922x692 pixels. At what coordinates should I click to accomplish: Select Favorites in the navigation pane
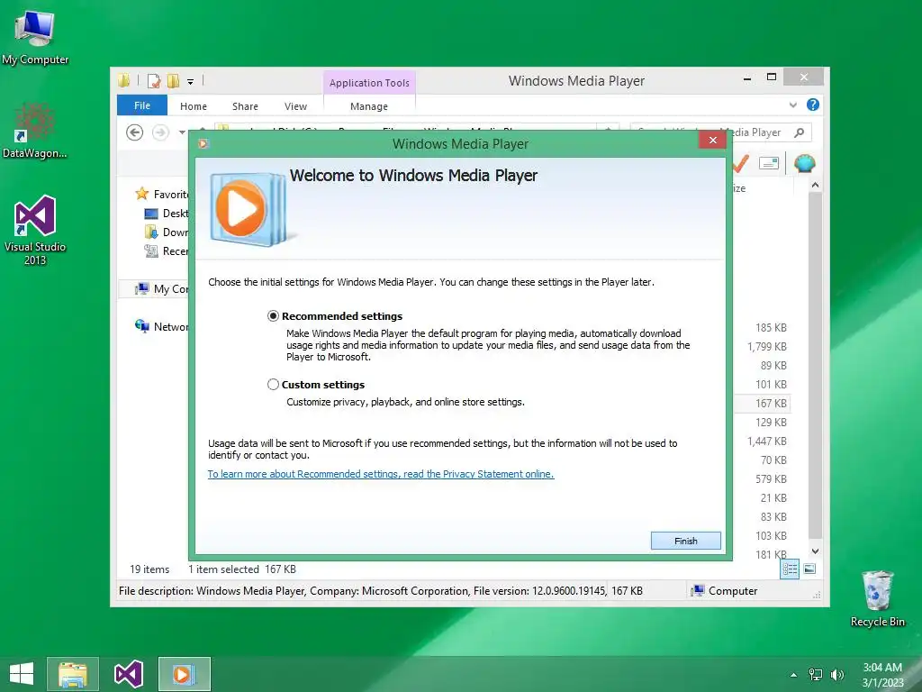pyautogui.click(x=162, y=195)
